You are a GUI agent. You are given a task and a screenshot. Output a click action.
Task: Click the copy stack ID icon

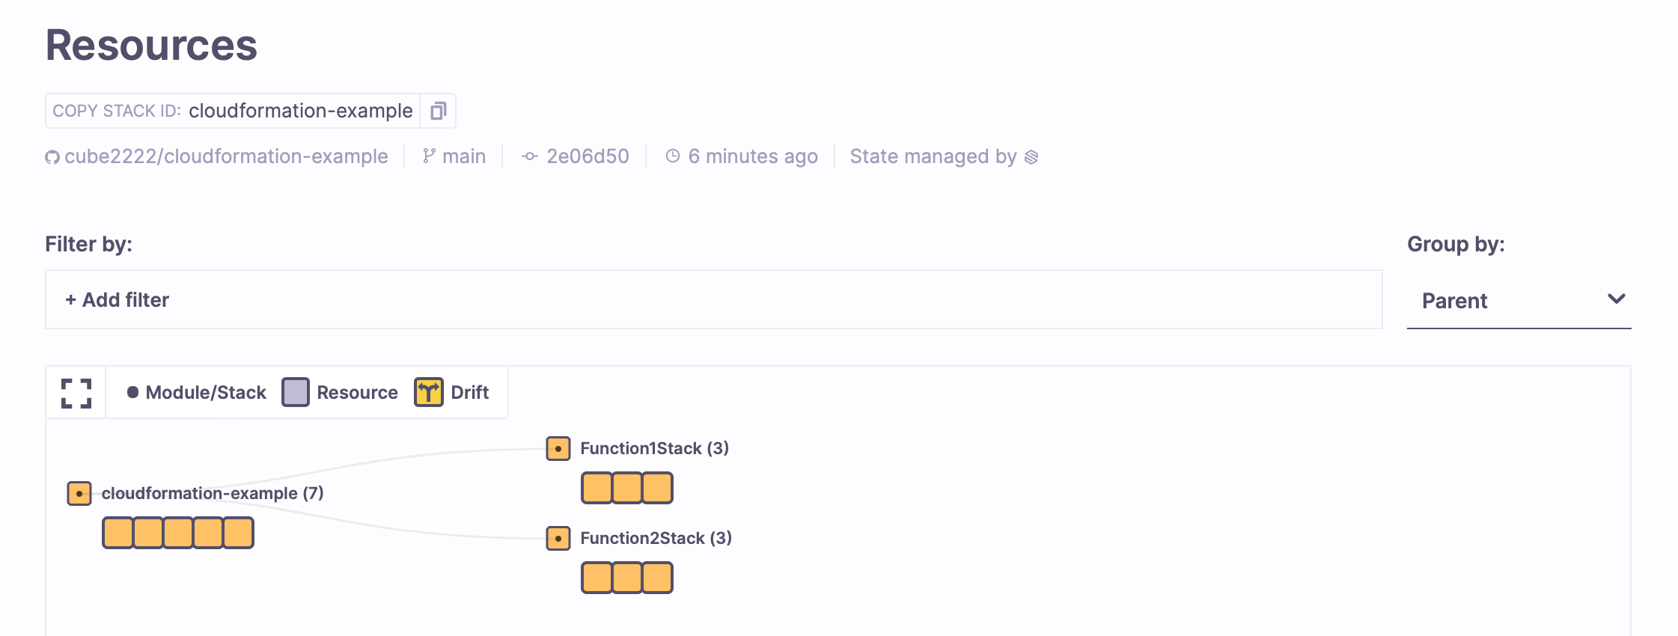[x=438, y=111]
